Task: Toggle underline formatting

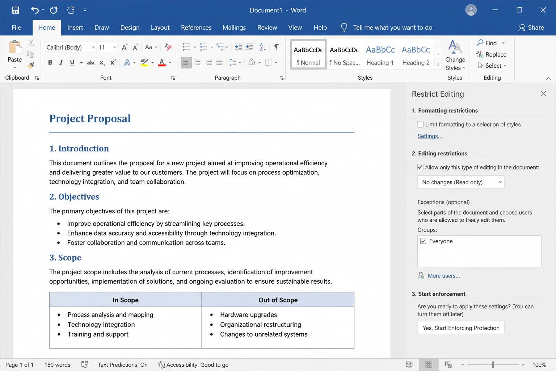Action: (x=72, y=62)
